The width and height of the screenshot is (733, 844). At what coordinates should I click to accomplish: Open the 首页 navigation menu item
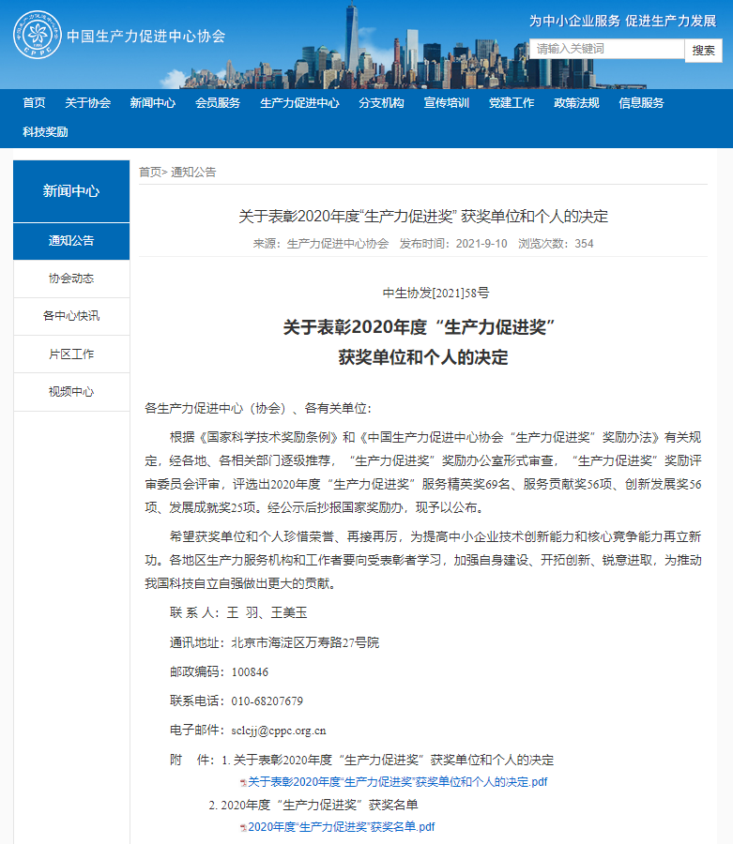pos(34,103)
